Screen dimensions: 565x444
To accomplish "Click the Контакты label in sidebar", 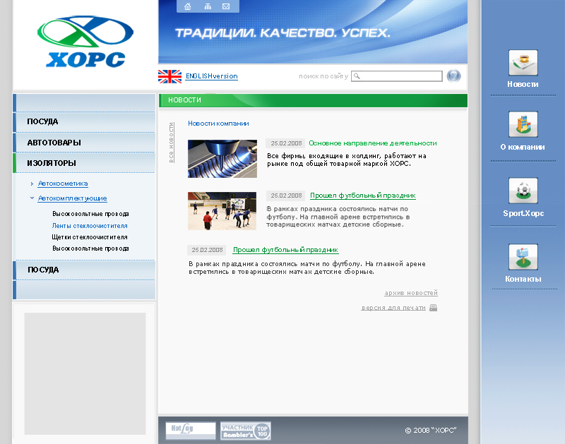I will click(523, 279).
